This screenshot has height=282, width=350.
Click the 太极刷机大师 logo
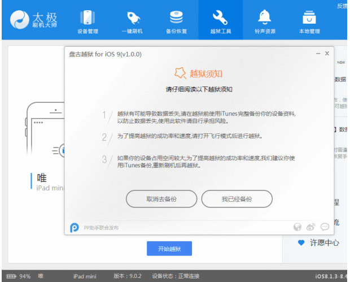coord(33,20)
